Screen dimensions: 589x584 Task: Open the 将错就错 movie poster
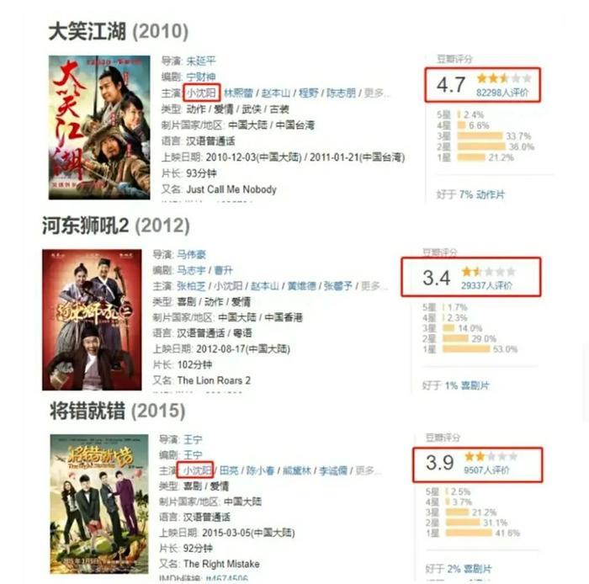pos(99,504)
